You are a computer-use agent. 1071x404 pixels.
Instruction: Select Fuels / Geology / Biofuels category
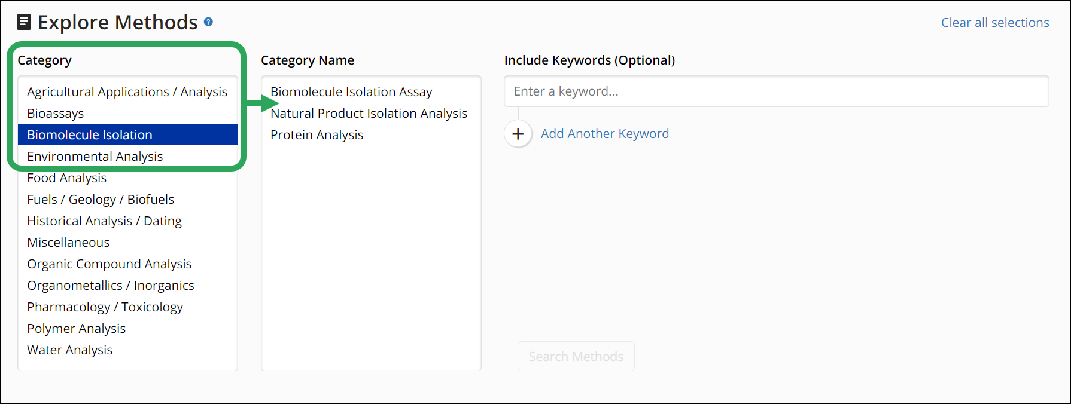click(x=101, y=200)
